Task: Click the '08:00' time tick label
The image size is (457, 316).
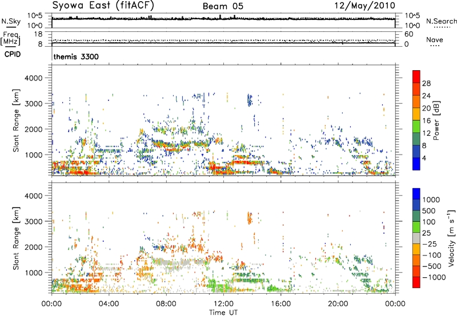Action: click(x=166, y=304)
